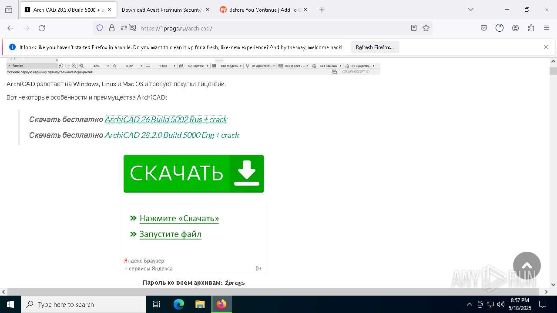Image resolution: width=557 pixels, height=313 pixels.
Task: Click the big green СКАЧАТЬ download button
Action: click(x=194, y=173)
